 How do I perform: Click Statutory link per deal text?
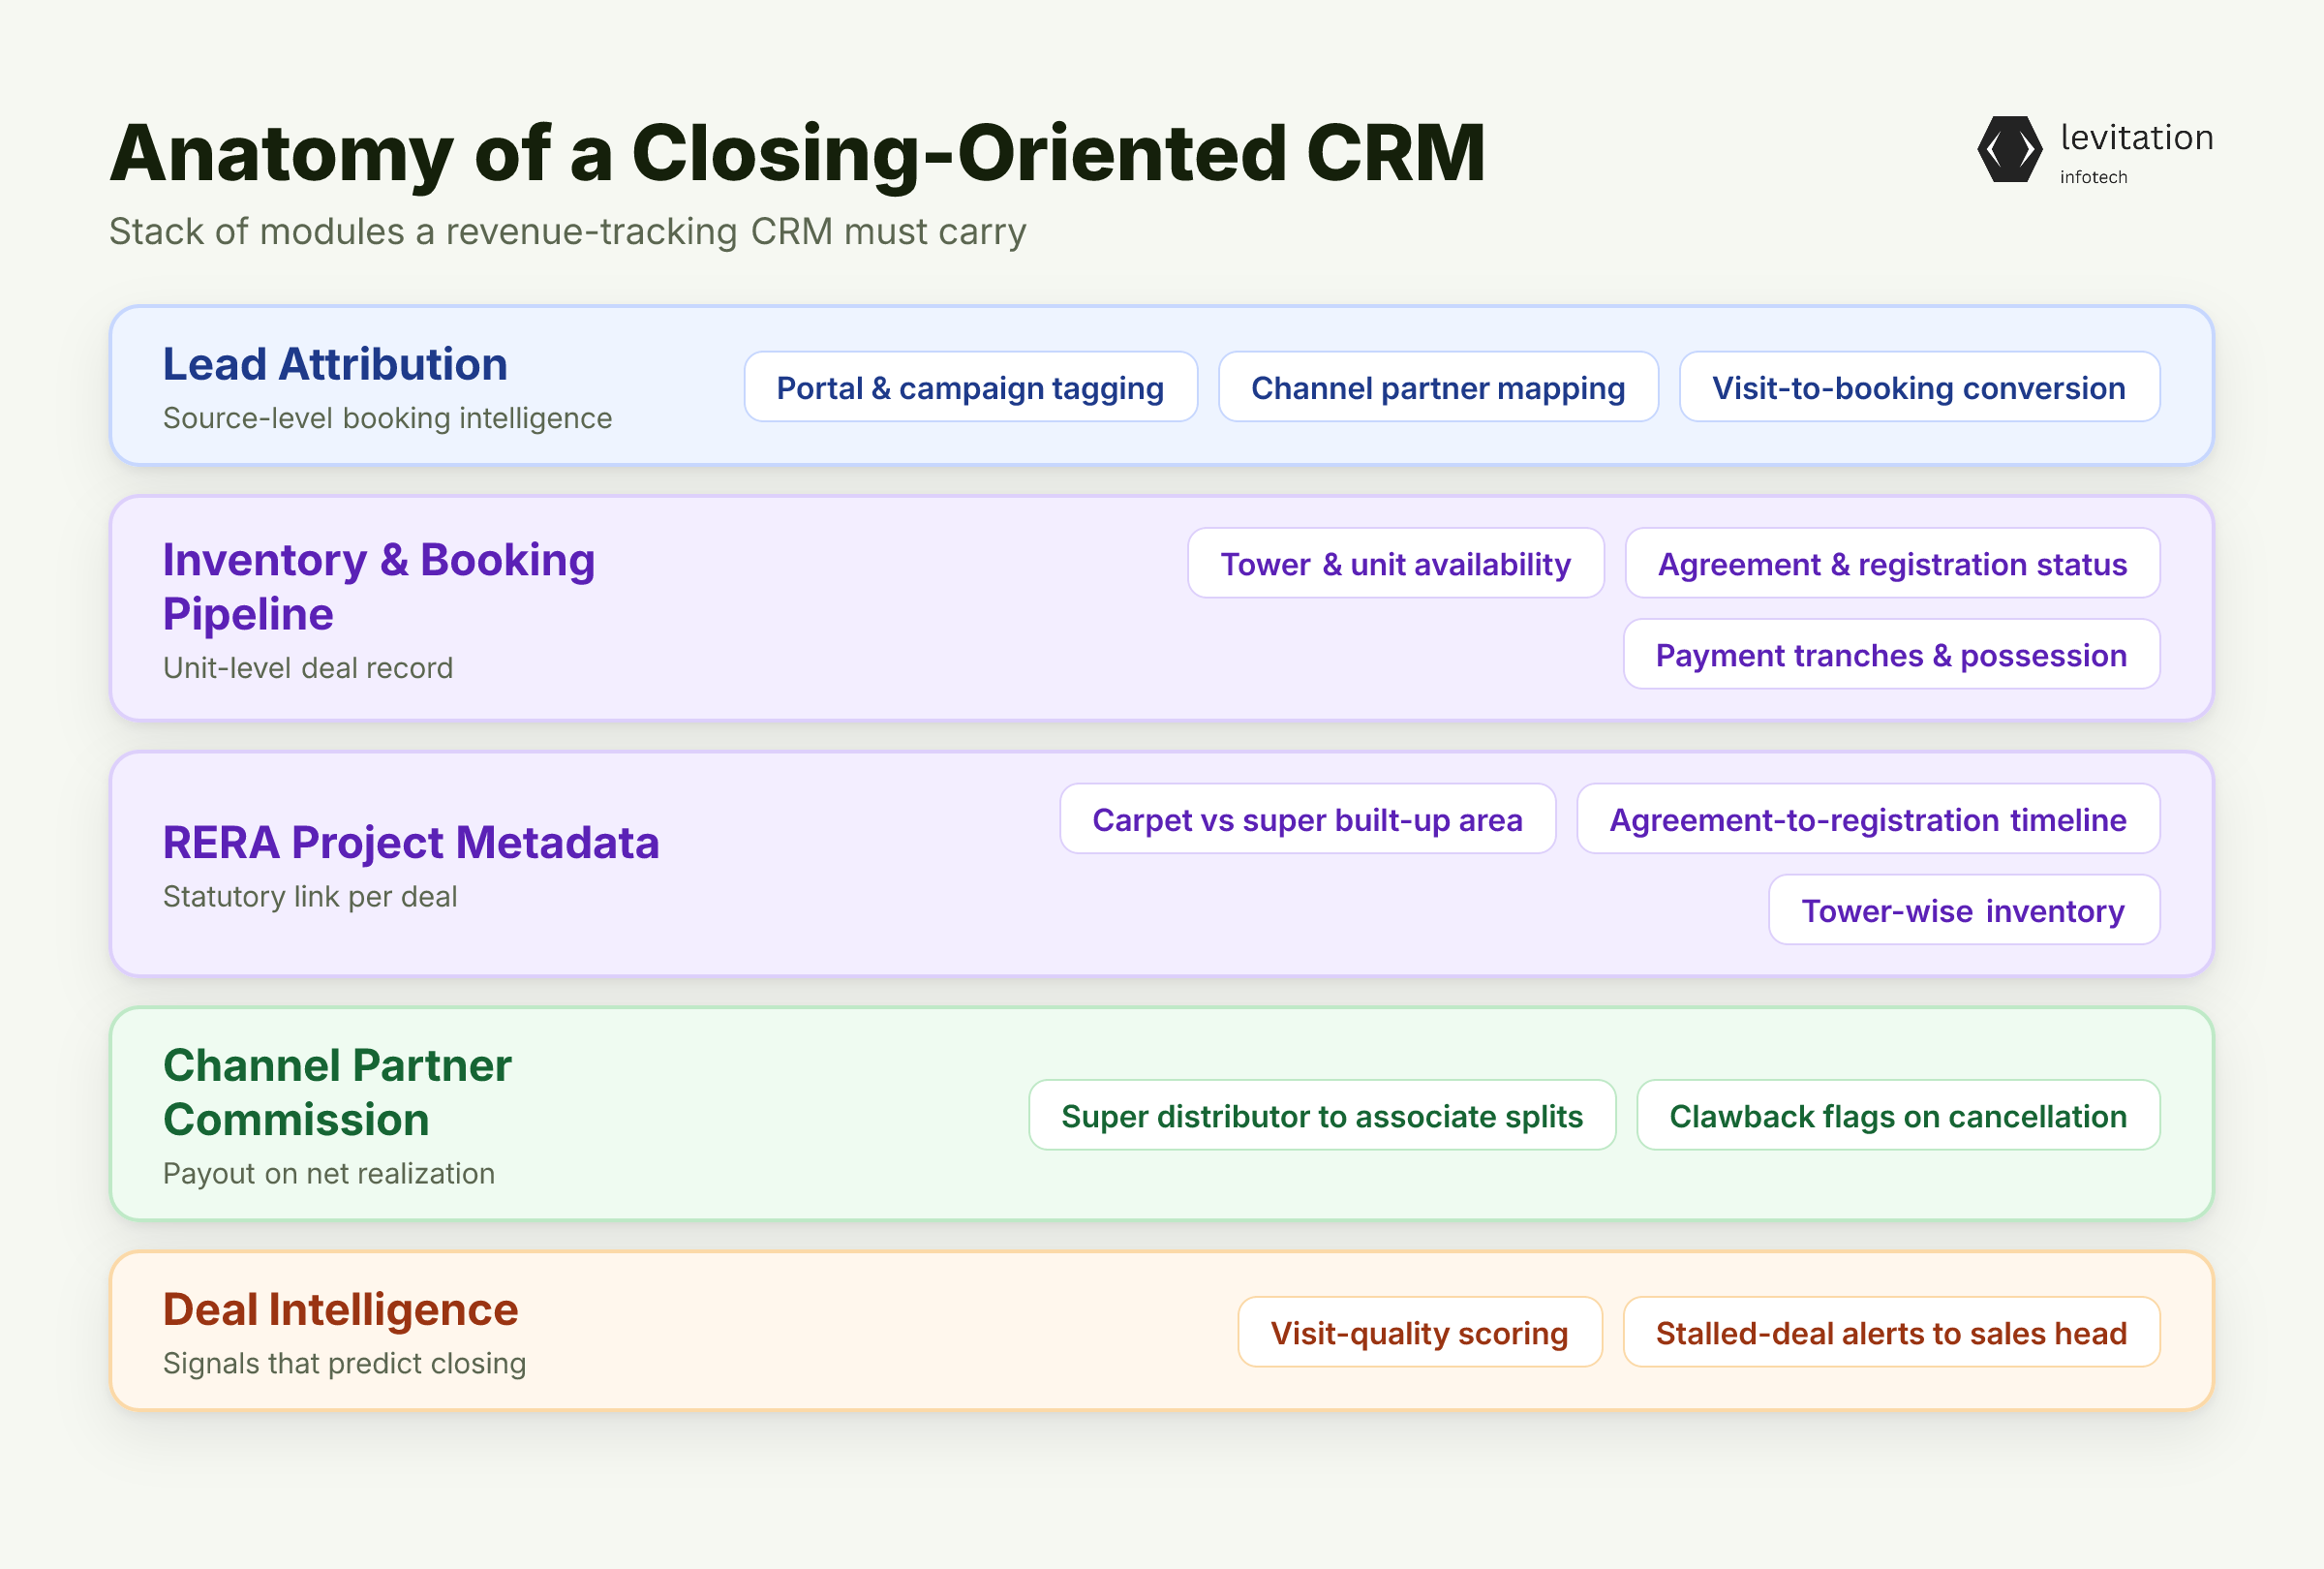[x=310, y=897]
